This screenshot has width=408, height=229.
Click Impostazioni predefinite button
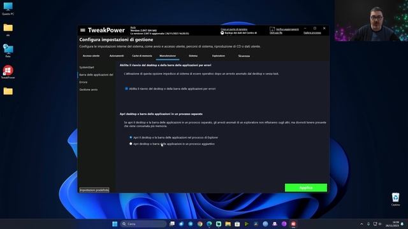click(94, 190)
